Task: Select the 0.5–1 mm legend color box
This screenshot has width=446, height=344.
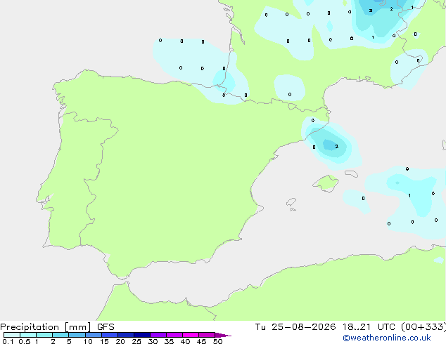Action: click(x=28, y=335)
